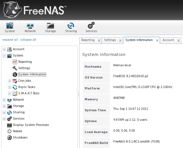The image size is (183, 148).
Task: Expand the Sharing tree node
Action: 4,112
